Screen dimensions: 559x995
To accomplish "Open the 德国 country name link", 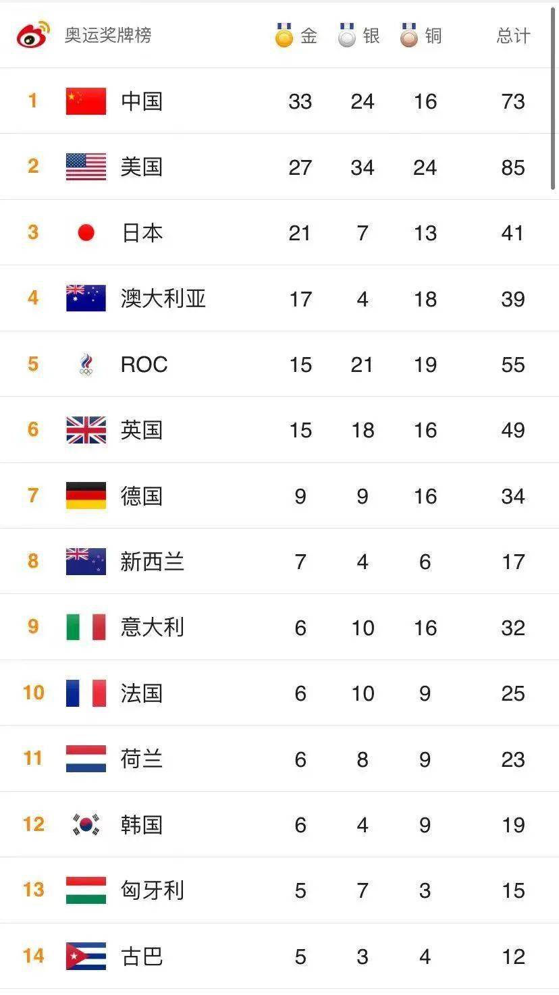I will click(142, 496).
